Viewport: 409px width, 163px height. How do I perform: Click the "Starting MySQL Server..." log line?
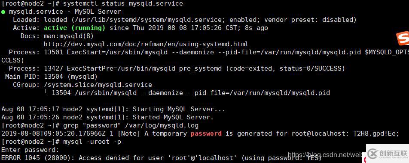113,109
